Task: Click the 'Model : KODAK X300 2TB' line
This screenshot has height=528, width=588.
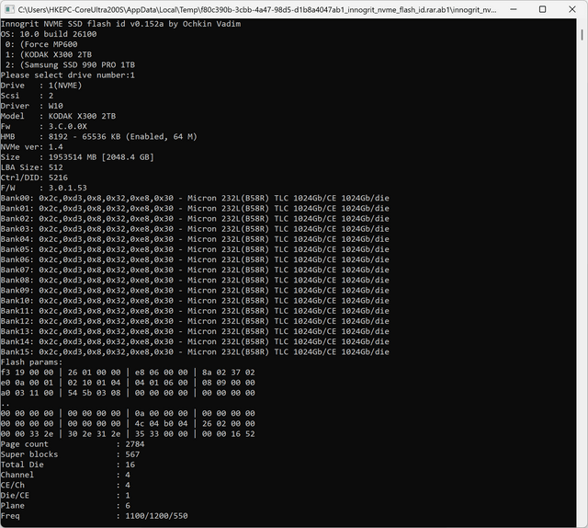Action: pyautogui.click(x=58, y=116)
